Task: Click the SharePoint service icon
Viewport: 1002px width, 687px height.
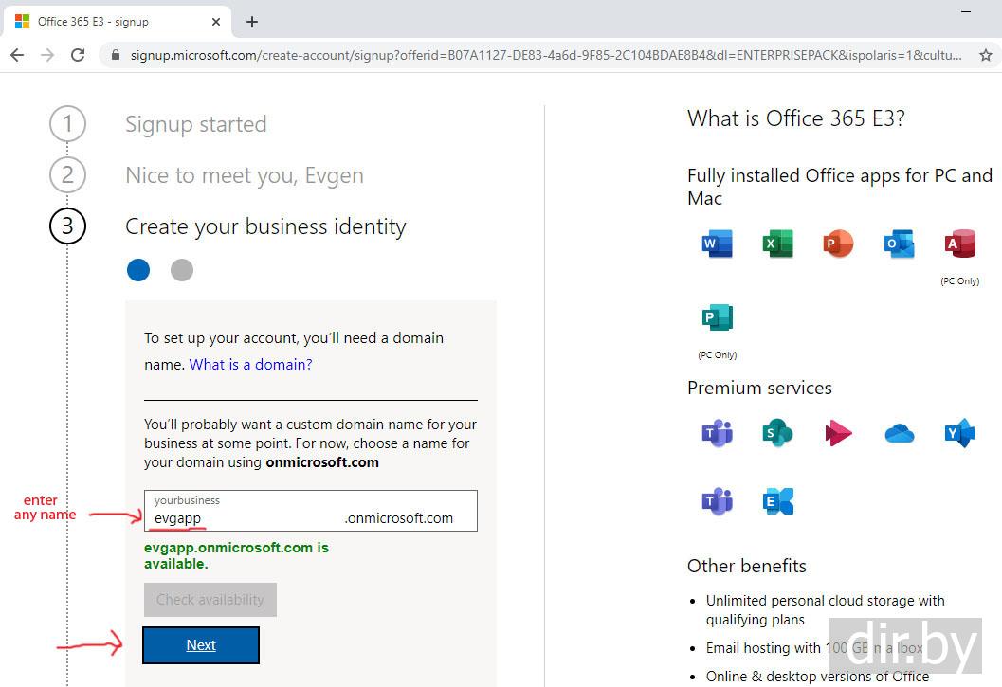Action: pyautogui.click(x=778, y=434)
